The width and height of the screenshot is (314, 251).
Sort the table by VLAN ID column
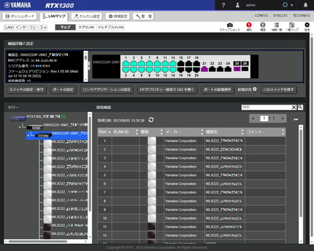tap(126, 132)
